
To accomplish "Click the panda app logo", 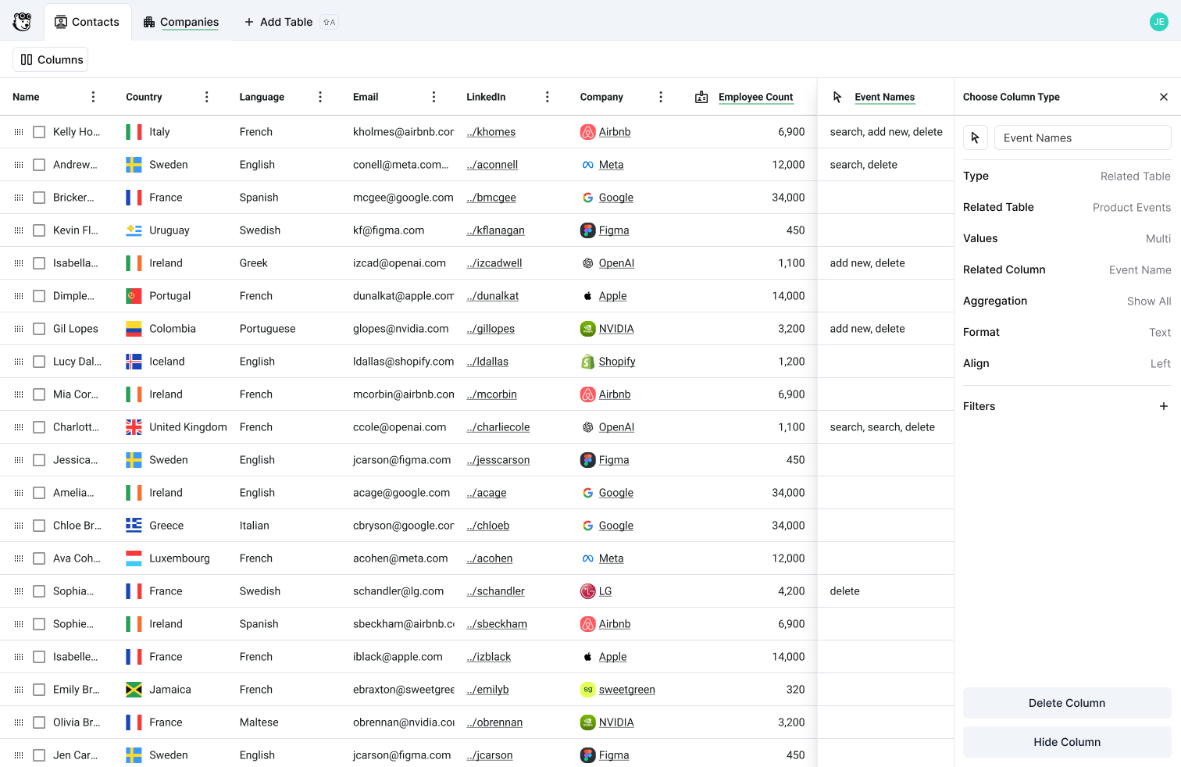I will (22, 22).
